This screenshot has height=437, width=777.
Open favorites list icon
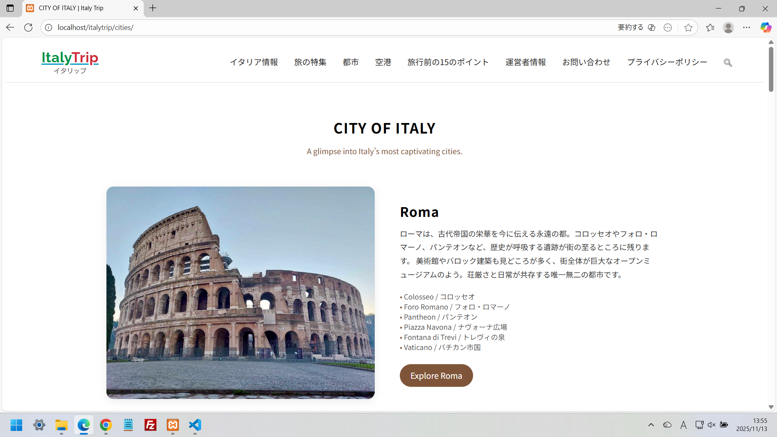710,28
